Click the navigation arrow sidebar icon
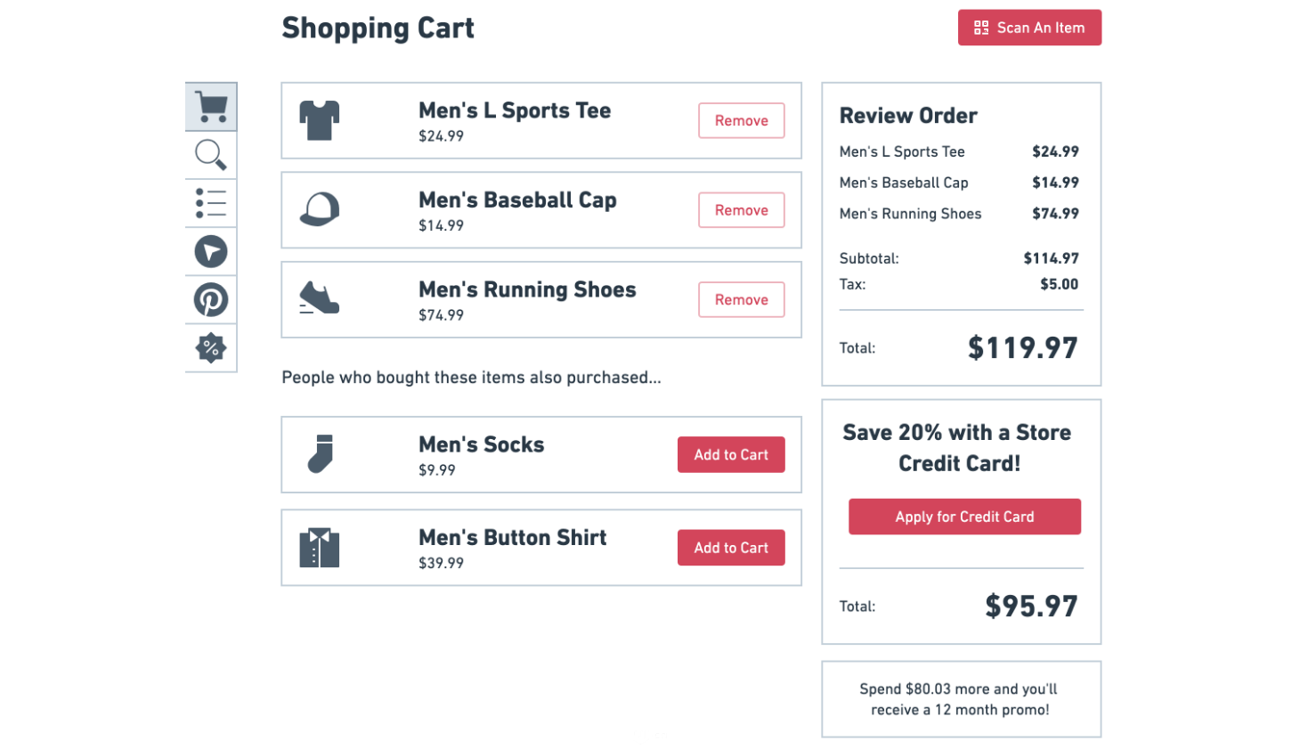 (211, 252)
